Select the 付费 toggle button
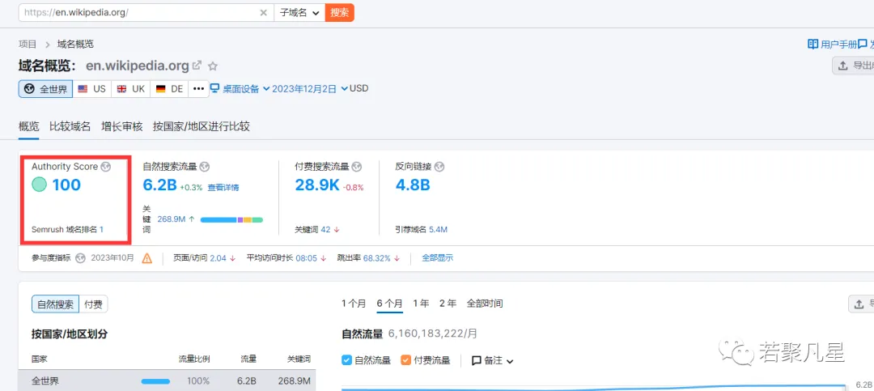The height and width of the screenshot is (391, 874). pos(93,304)
